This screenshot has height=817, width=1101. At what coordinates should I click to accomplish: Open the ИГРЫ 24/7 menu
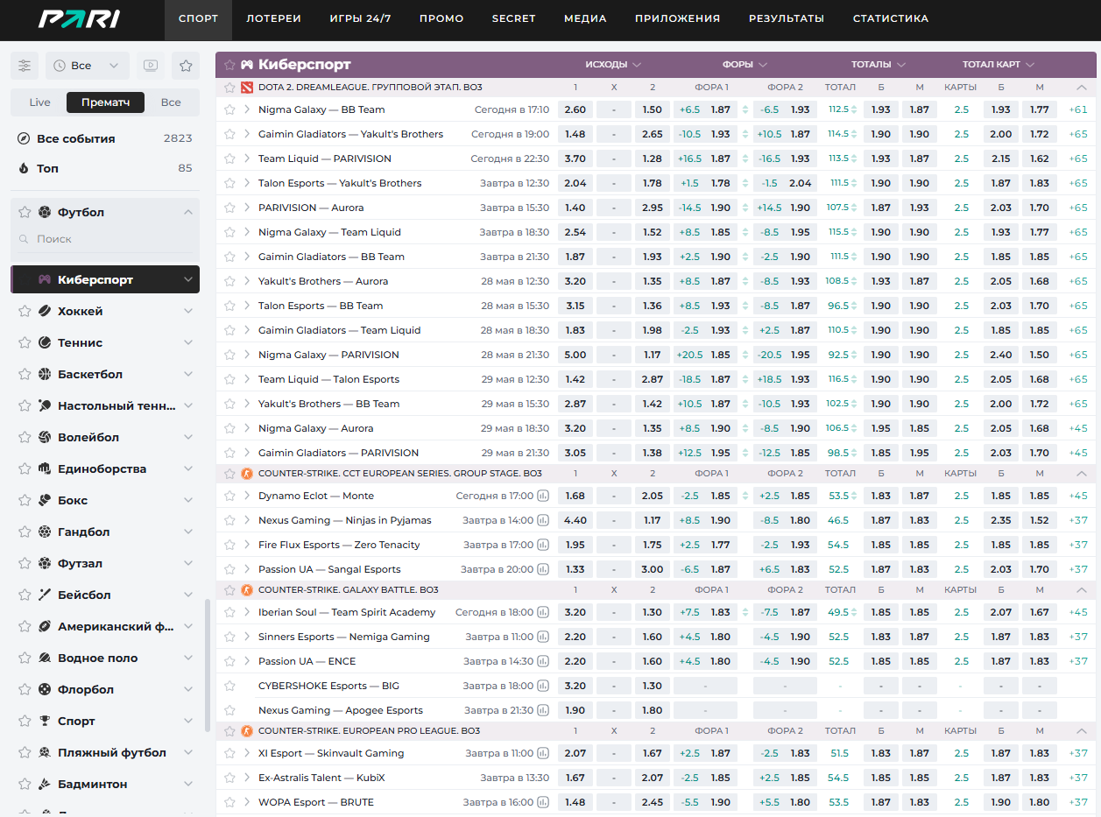pyautogui.click(x=360, y=18)
